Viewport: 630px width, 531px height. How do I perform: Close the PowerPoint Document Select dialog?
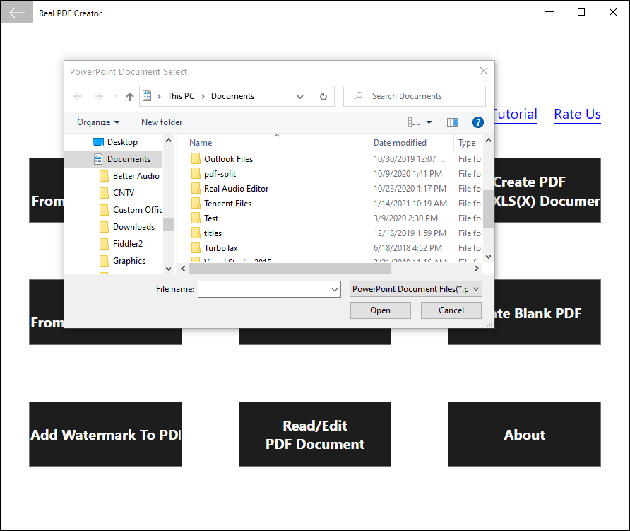point(484,71)
